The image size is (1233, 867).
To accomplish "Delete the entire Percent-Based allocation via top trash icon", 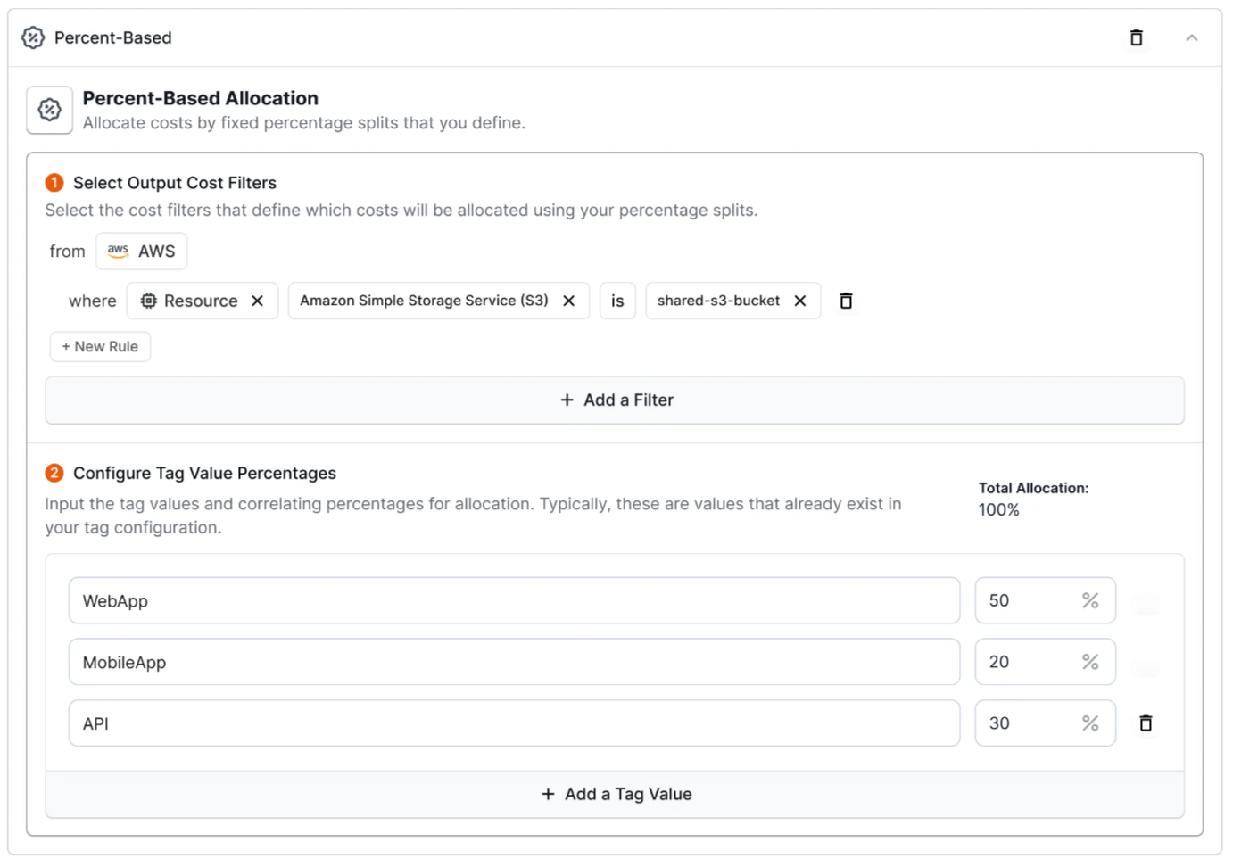I will (x=1136, y=37).
